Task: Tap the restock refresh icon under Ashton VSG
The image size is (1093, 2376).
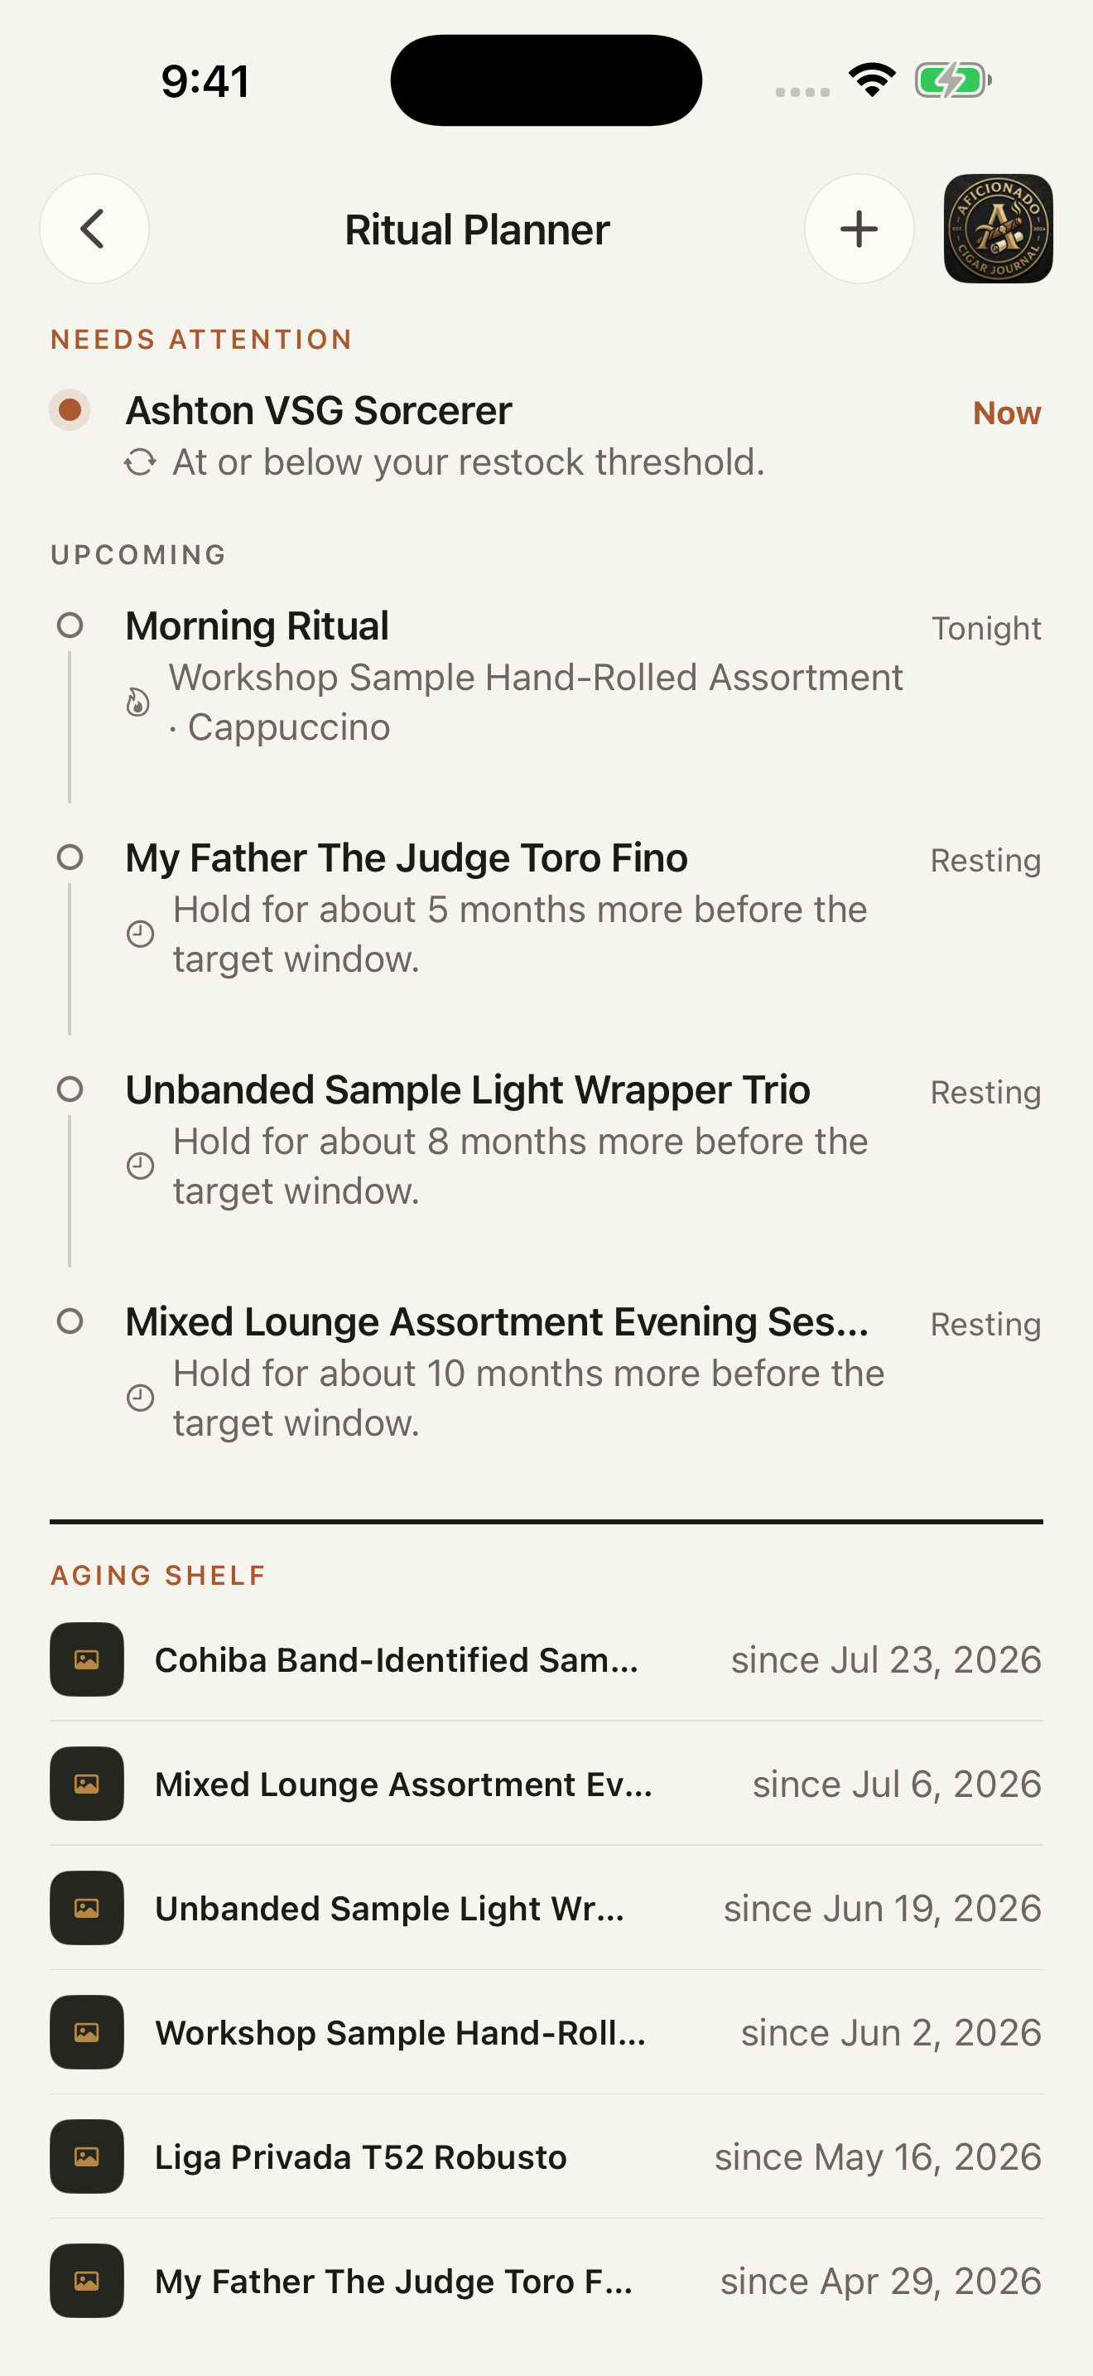Action: tap(140, 462)
